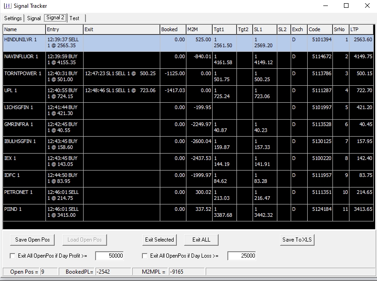This screenshot has height=281, width=377.
Task: Select the Signal 2 tab
Action: pyautogui.click(x=55, y=18)
